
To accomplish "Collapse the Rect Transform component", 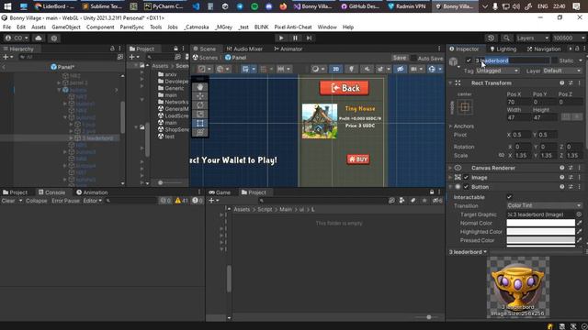I will [450, 82].
